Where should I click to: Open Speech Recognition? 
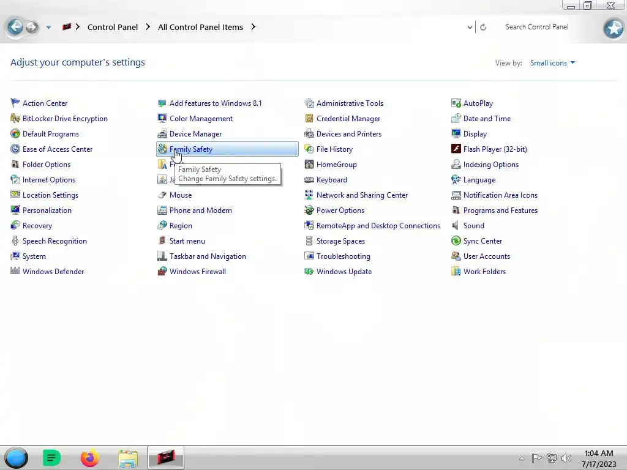(x=54, y=241)
